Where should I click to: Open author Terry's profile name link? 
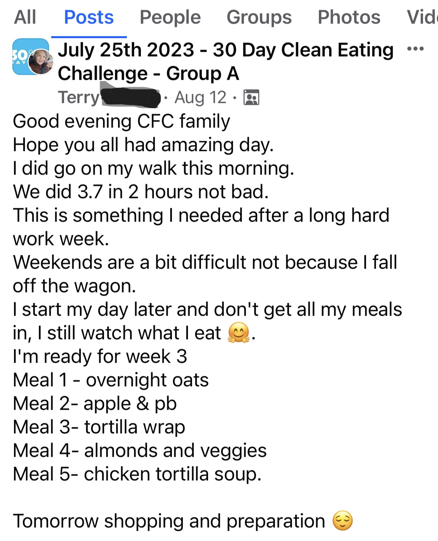(79, 97)
